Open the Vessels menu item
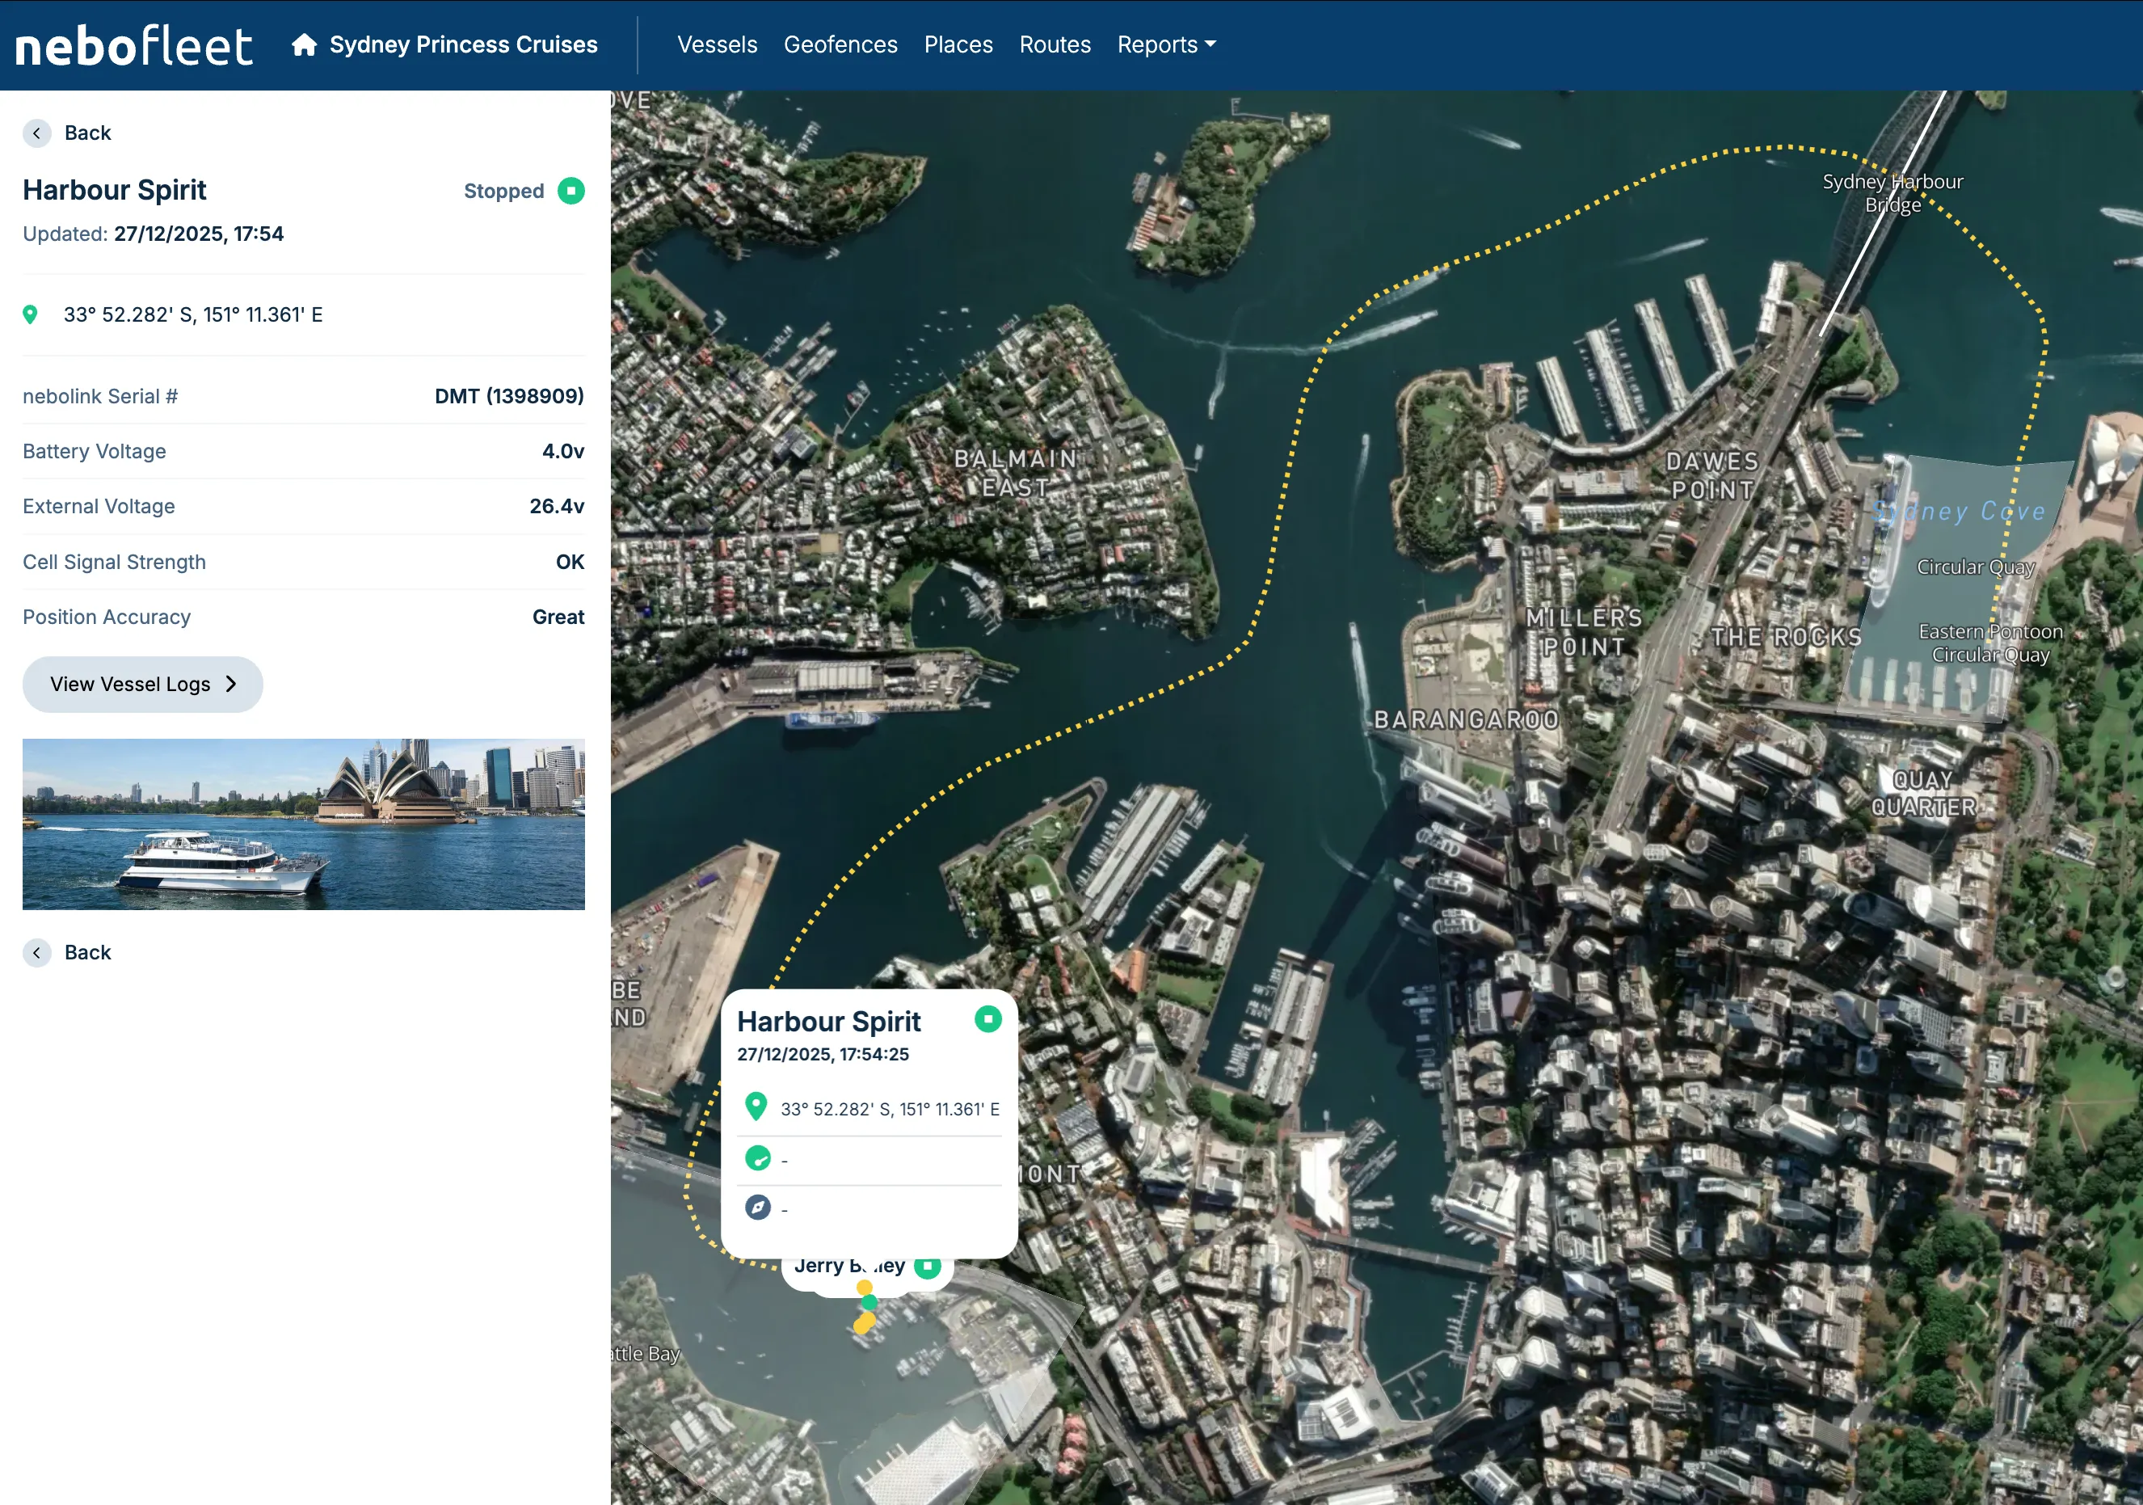2143x1505 pixels. [717, 44]
